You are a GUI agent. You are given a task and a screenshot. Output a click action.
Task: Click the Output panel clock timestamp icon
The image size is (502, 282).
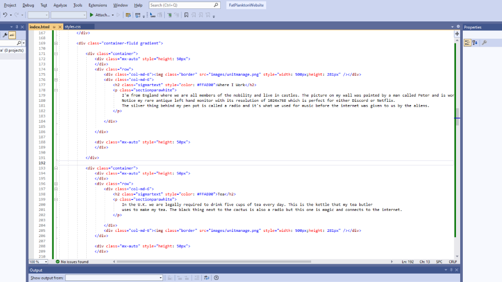tap(216, 278)
